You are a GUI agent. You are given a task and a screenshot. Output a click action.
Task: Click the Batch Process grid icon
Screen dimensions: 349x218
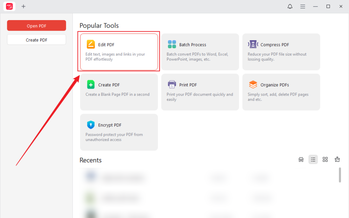click(172, 44)
